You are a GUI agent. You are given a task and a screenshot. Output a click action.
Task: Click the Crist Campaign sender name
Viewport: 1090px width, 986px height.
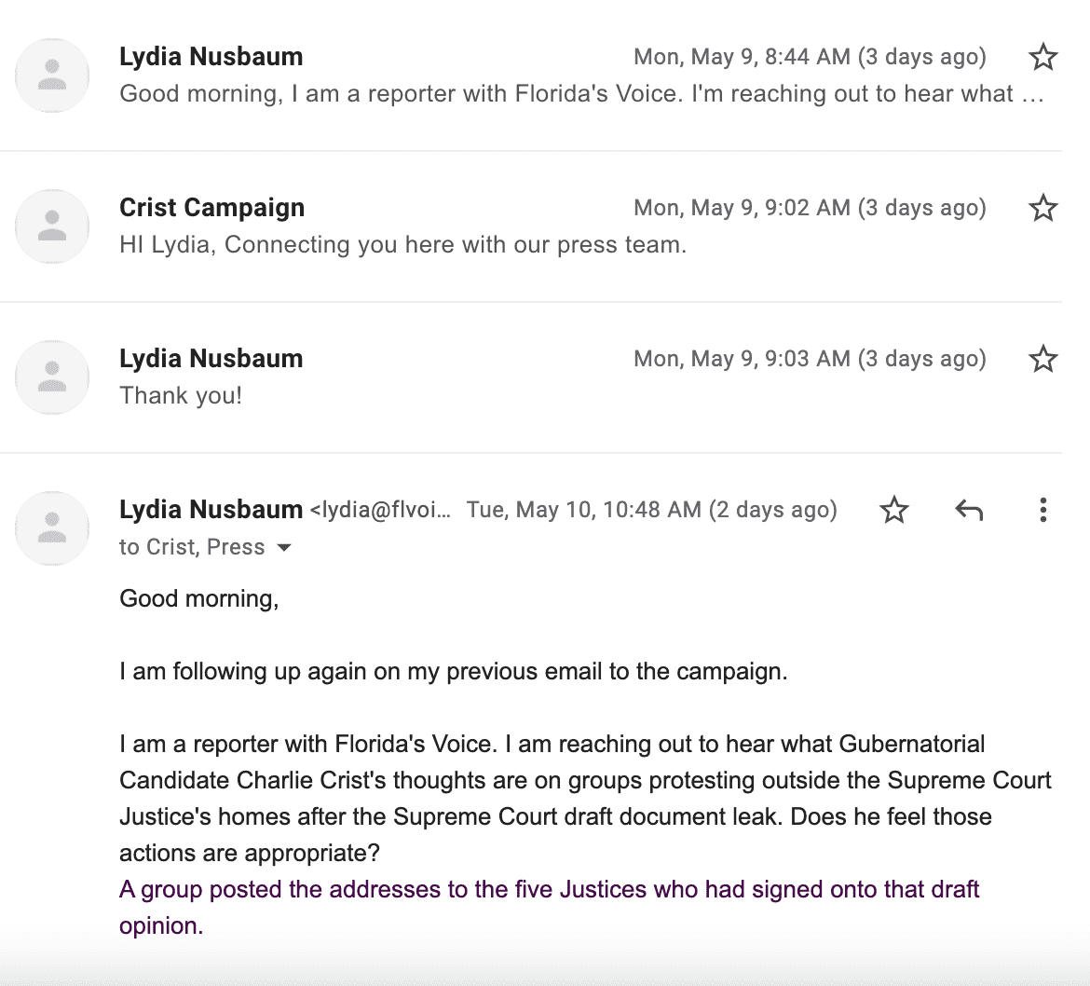click(212, 207)
